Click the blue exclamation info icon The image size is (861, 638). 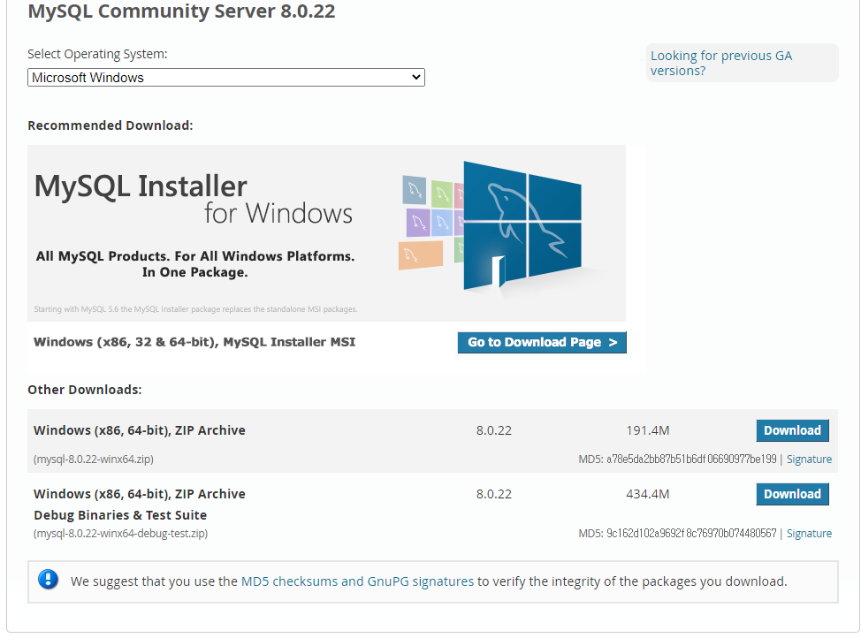pos(49,580)
